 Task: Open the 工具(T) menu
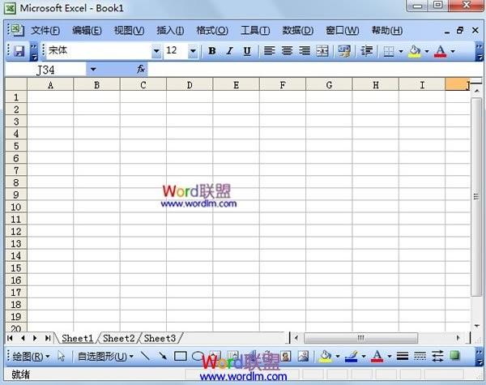(255, 31)
